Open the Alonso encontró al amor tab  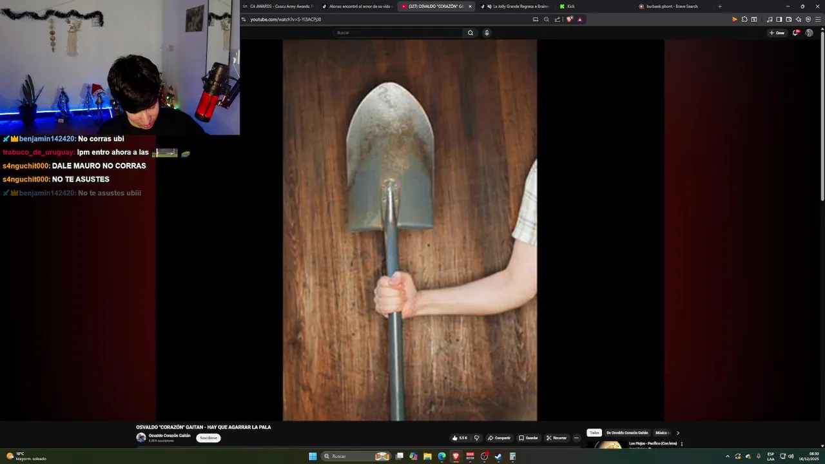(x=356, y=6)
